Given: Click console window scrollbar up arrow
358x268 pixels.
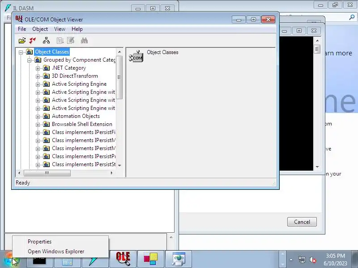Looking at the screenshot, I should click(x=317, y=41).
